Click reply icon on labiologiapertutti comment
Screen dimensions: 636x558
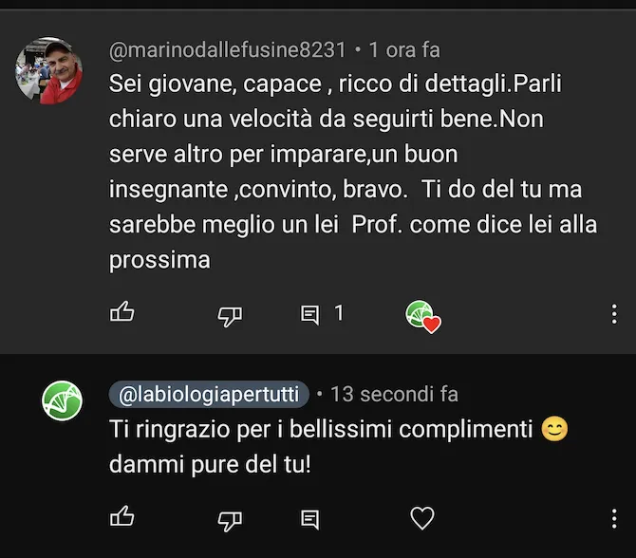tap(309, 519)
